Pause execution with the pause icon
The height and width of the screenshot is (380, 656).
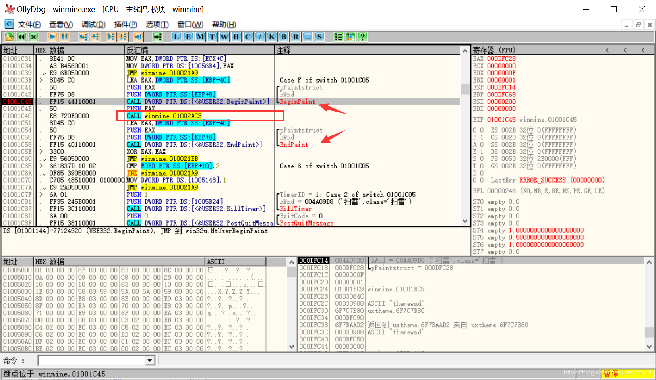click(64, 37)
